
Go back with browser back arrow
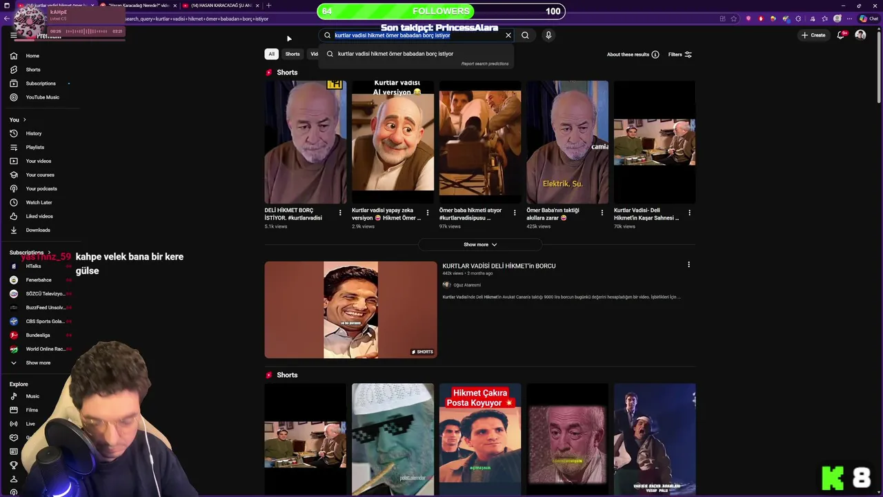pyautogui.click(x=8, y=19)
